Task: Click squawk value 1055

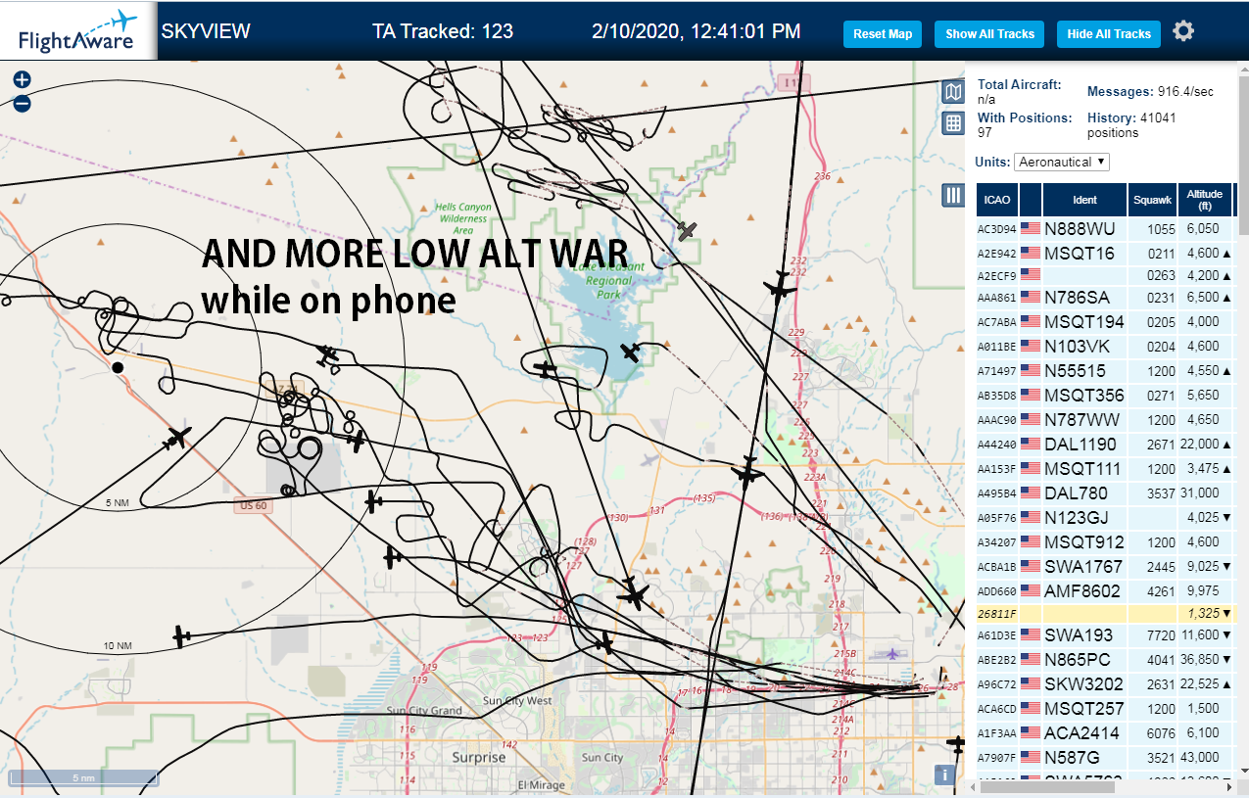Action: point(1161,228)
